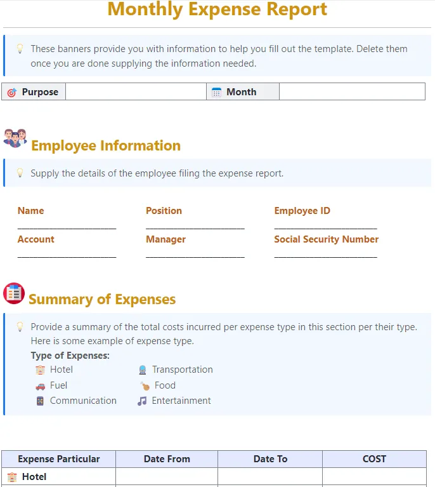This screenshot has width=435, height=487.
Task: Click the blank line under Social Security Number
Action: (x=326, y=257)
